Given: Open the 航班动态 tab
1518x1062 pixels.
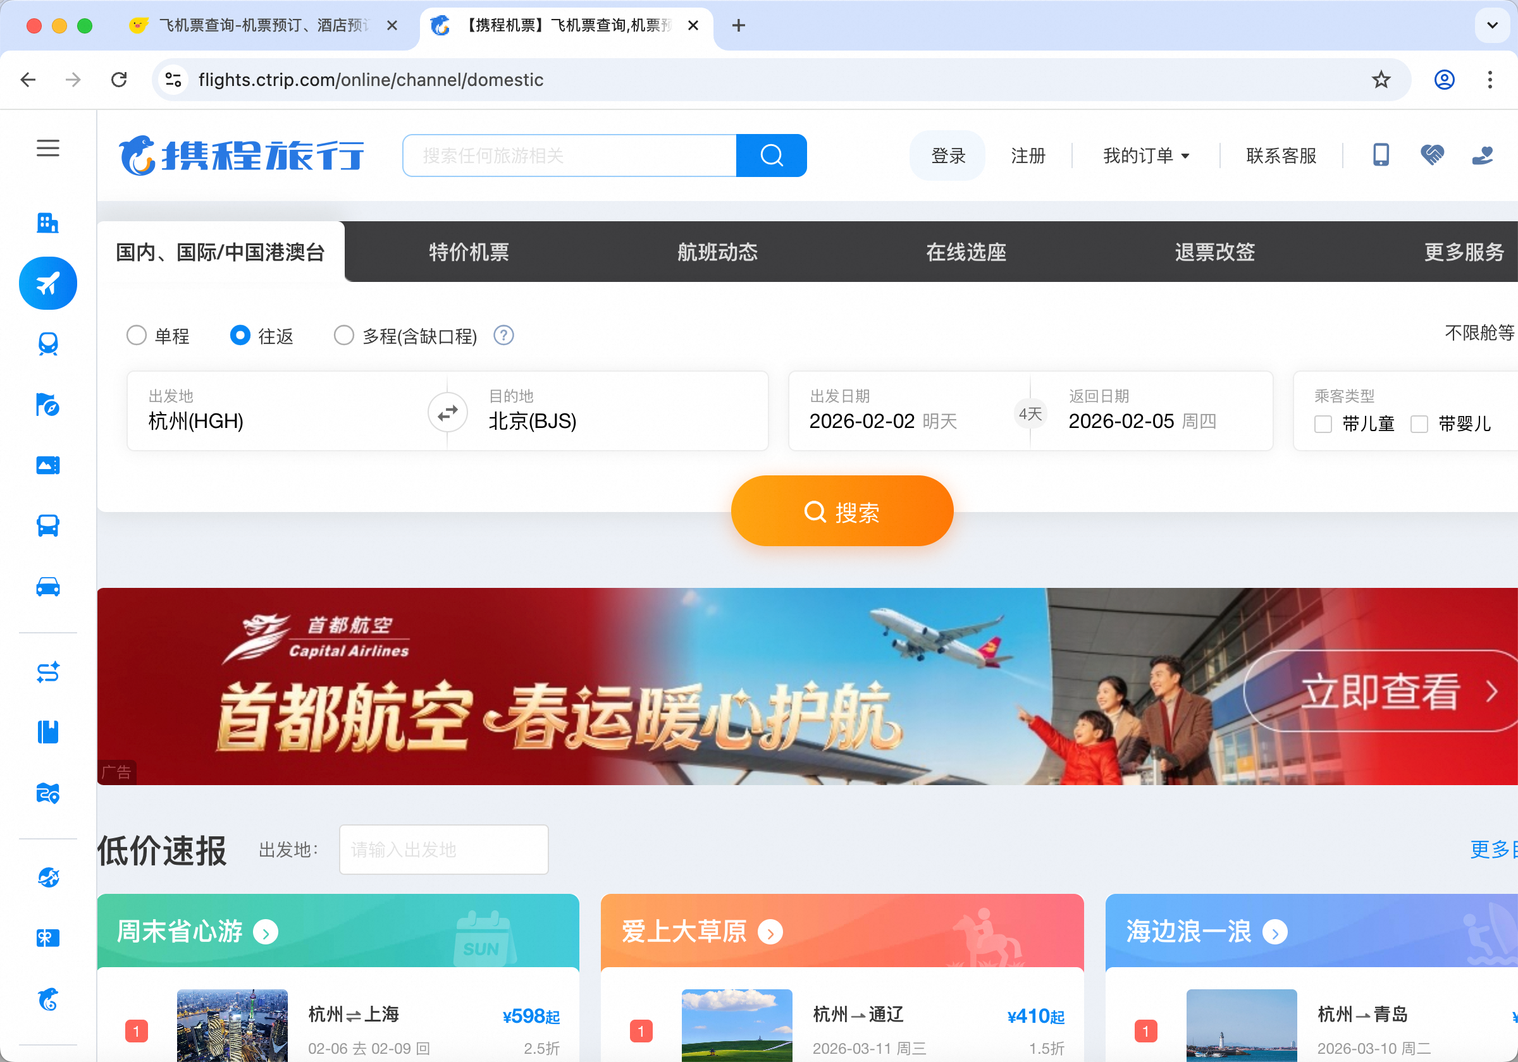Looking at the screenshot, I should (x=717, y=252).
